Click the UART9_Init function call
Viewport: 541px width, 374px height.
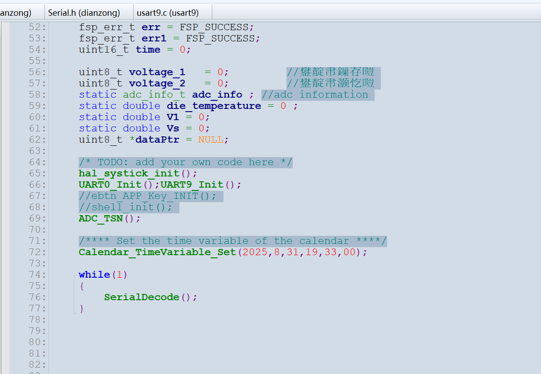(x=192, y=185)
